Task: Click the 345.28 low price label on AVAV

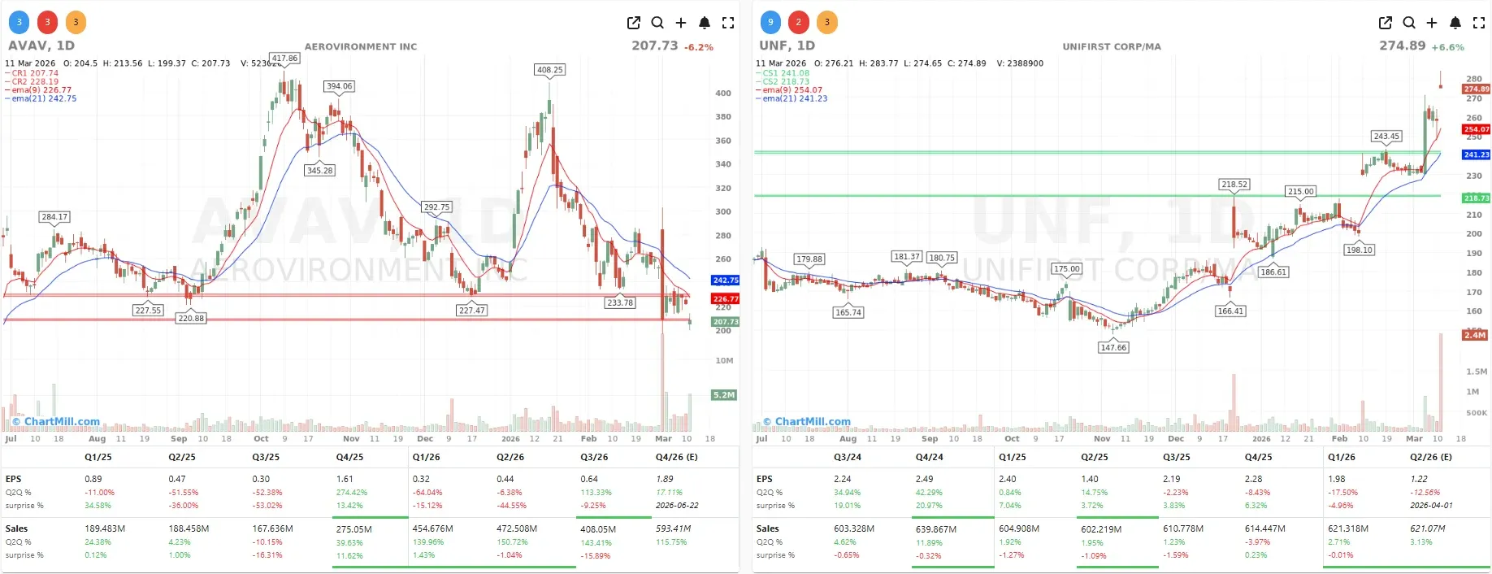Action: 320,171
